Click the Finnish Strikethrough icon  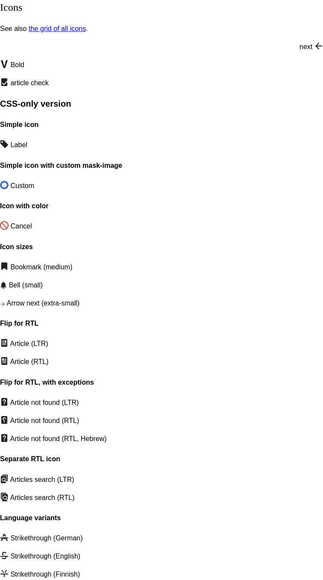point(4,574)
